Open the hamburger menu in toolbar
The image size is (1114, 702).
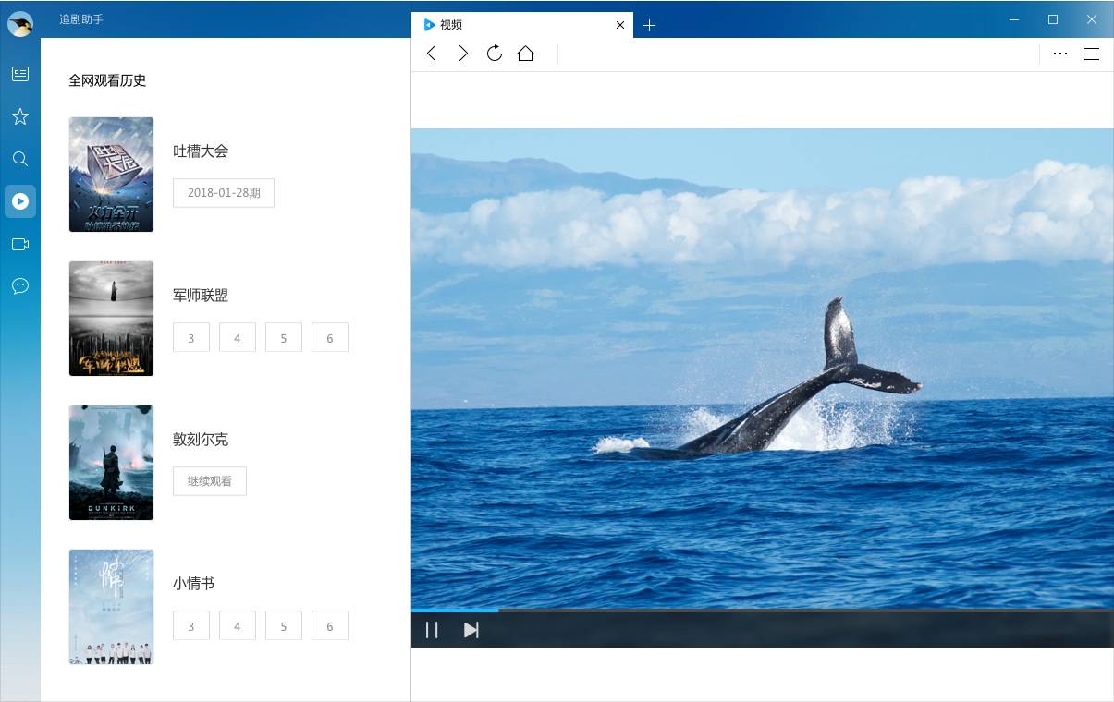click(x=1092, y=54)
